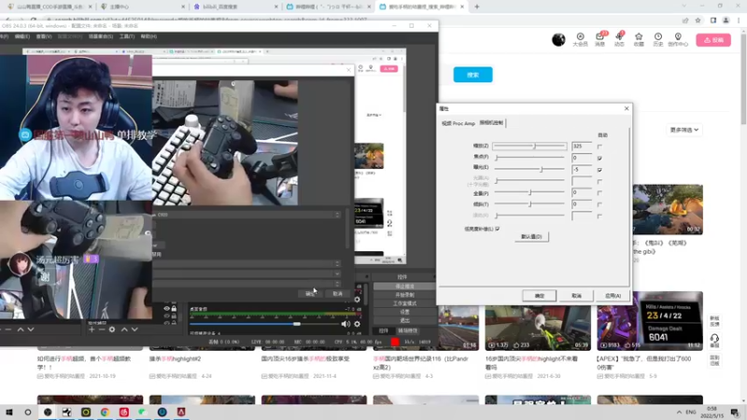Image resolution: width=747 pixels, height=420 pixels.
Task: Click the exposure value field showing -5
Action: [x=581, y=170]
